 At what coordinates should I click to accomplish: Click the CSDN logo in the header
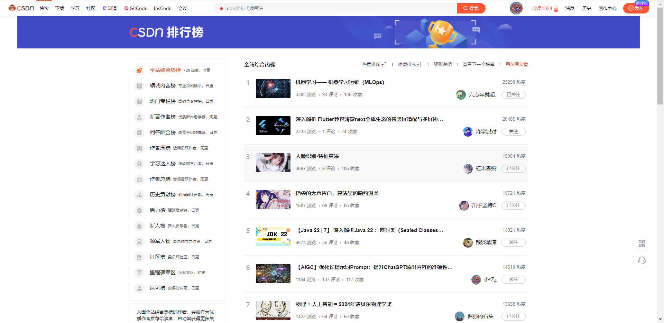tap(21, 8)
